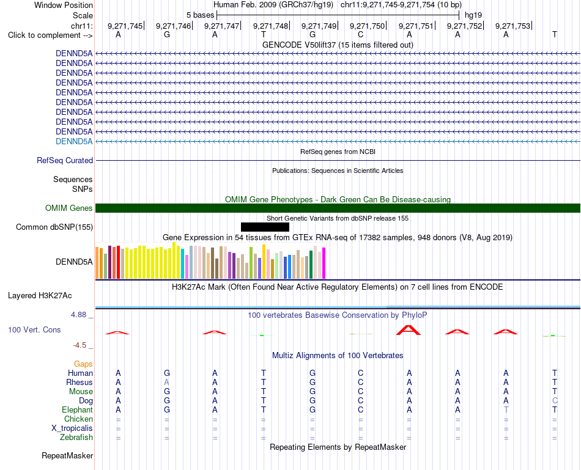Click the SNPs publications label
Viewport: 581px width, 470px height.
83,189
